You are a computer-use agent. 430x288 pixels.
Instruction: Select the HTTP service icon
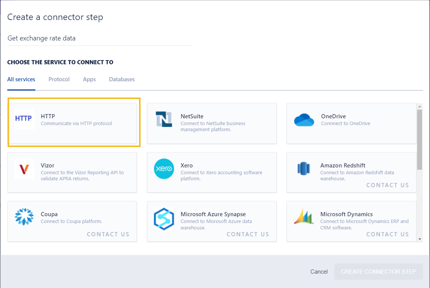tap(24, 119)
